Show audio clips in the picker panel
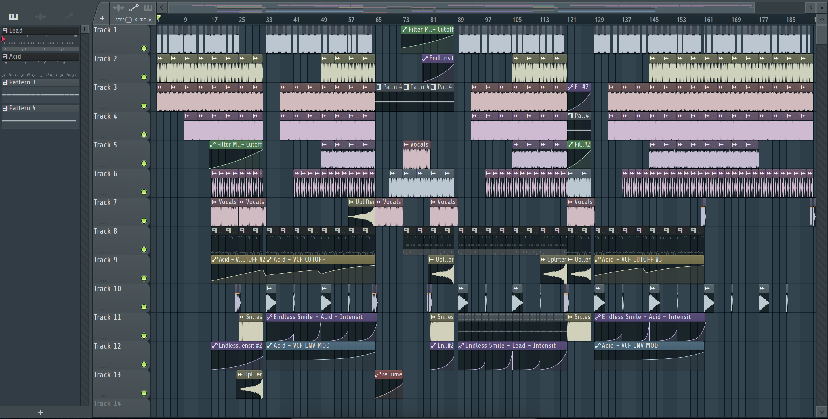 (x=41, y=16)
